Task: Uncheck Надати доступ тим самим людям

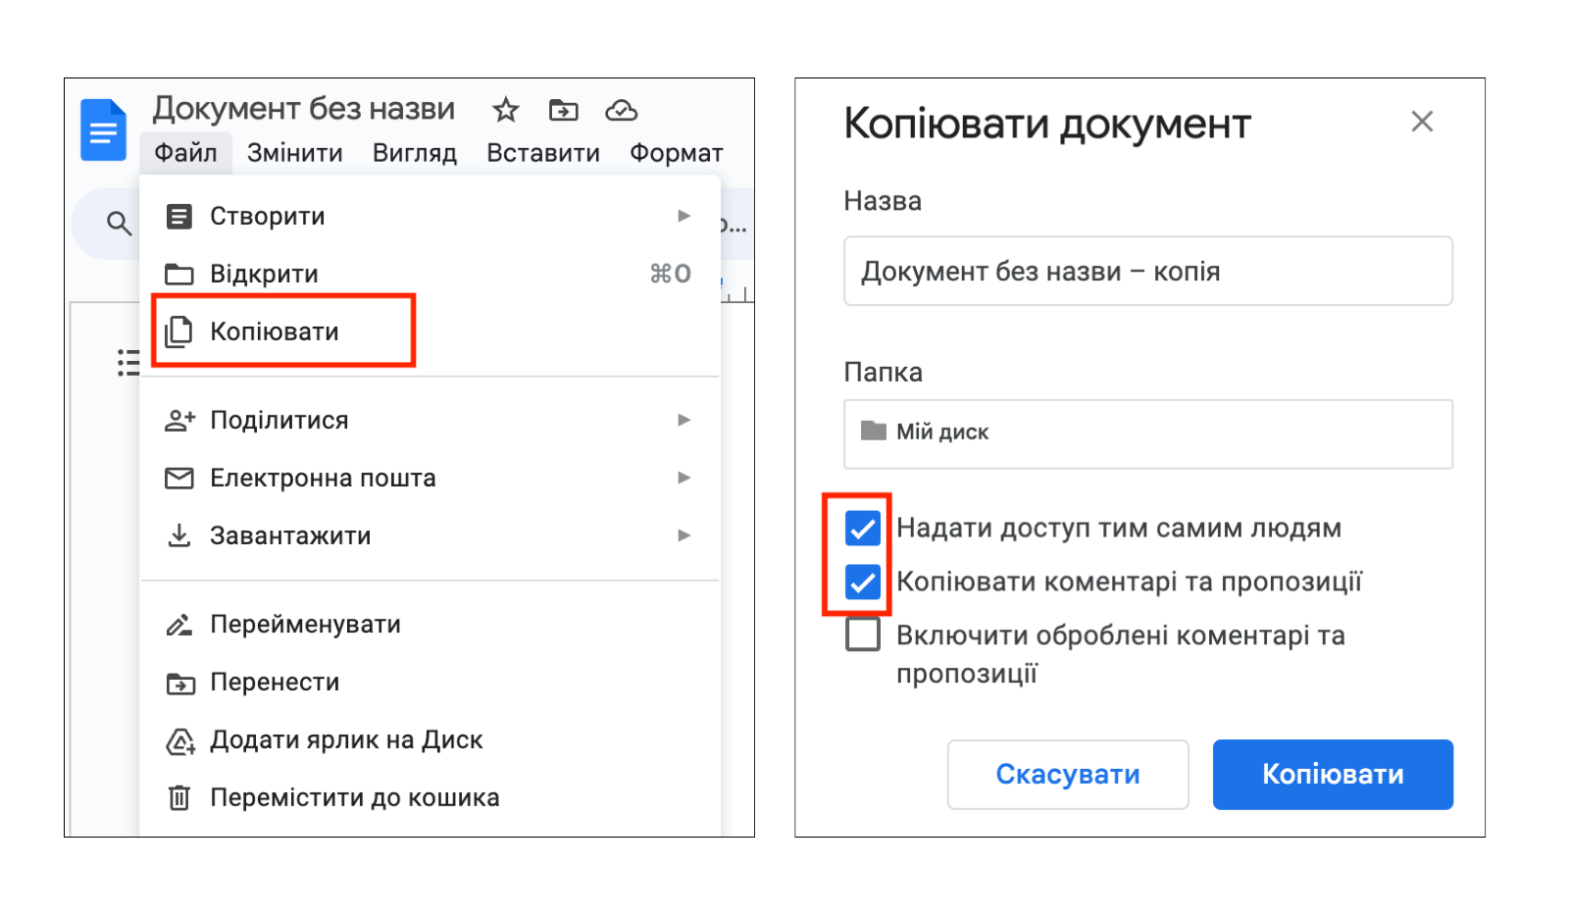Action: [863, 529]
